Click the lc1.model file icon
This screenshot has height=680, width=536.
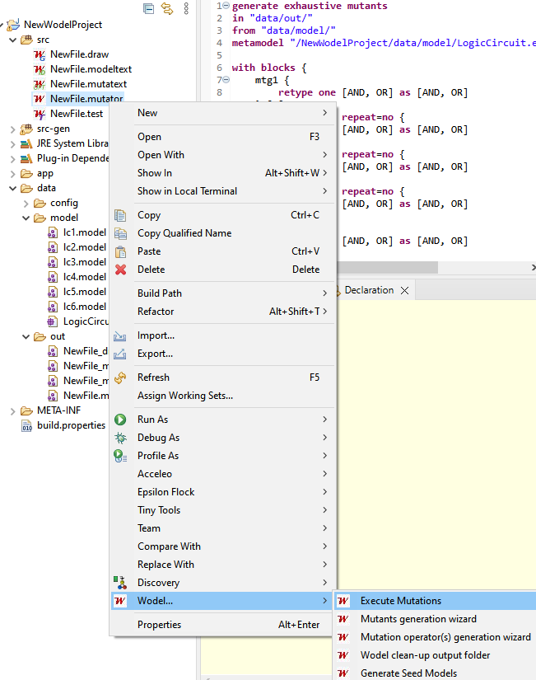coord(53,233)
